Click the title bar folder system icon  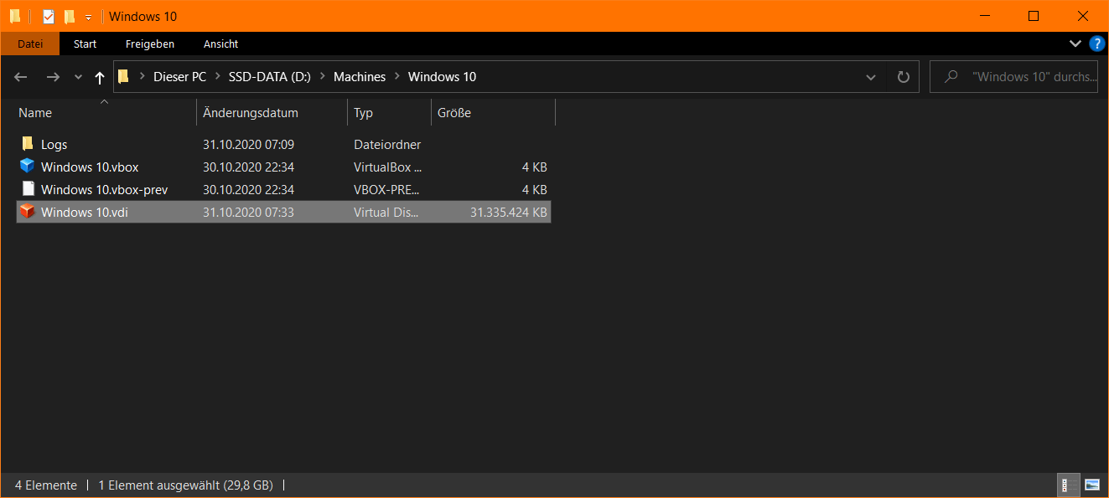(15, 16)
